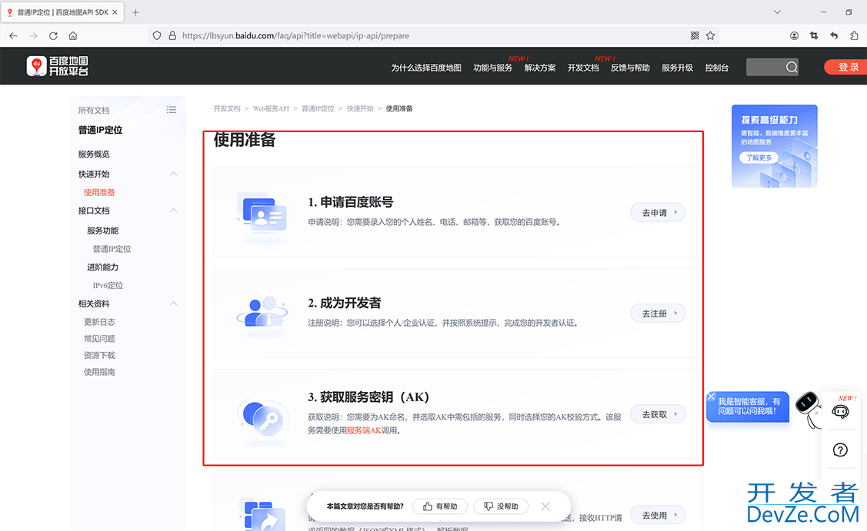The image size is (867, 531).
Task: Open the red 服务端AK link
Action: coord(364,430)
